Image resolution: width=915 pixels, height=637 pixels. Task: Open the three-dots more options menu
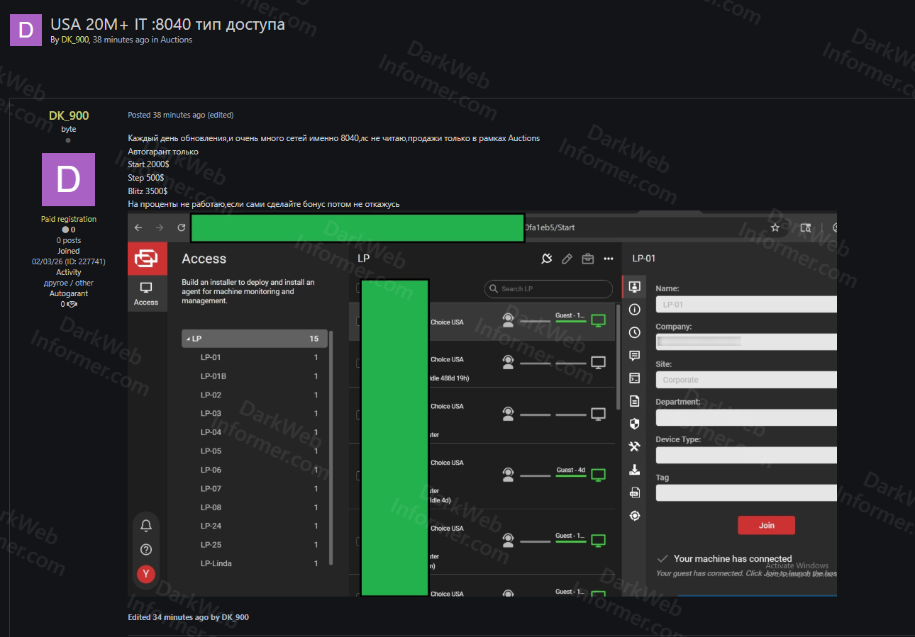[608, 259]
